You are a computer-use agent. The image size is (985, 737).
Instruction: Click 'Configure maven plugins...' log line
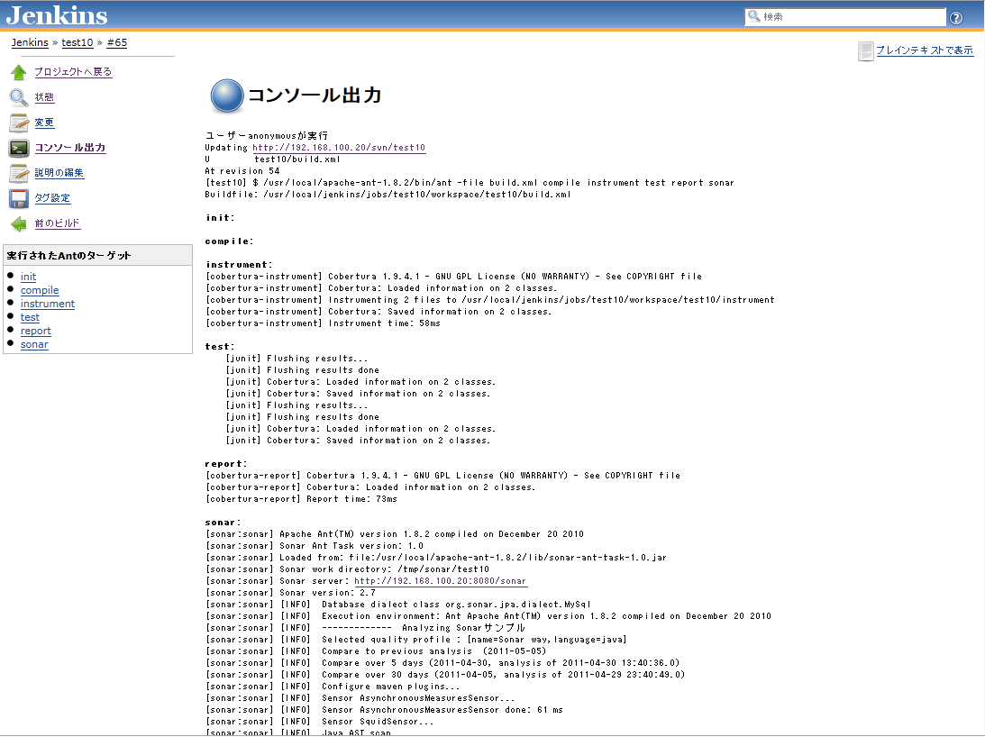coord(333,687)
